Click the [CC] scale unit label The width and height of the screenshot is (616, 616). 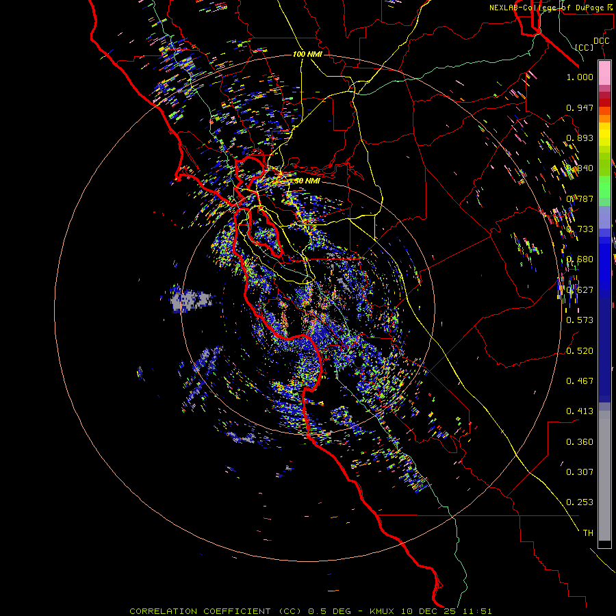[584, 47]
